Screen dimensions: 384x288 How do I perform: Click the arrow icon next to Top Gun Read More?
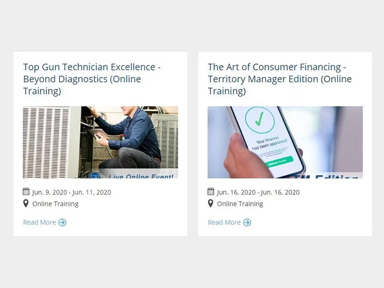(61, 222)
